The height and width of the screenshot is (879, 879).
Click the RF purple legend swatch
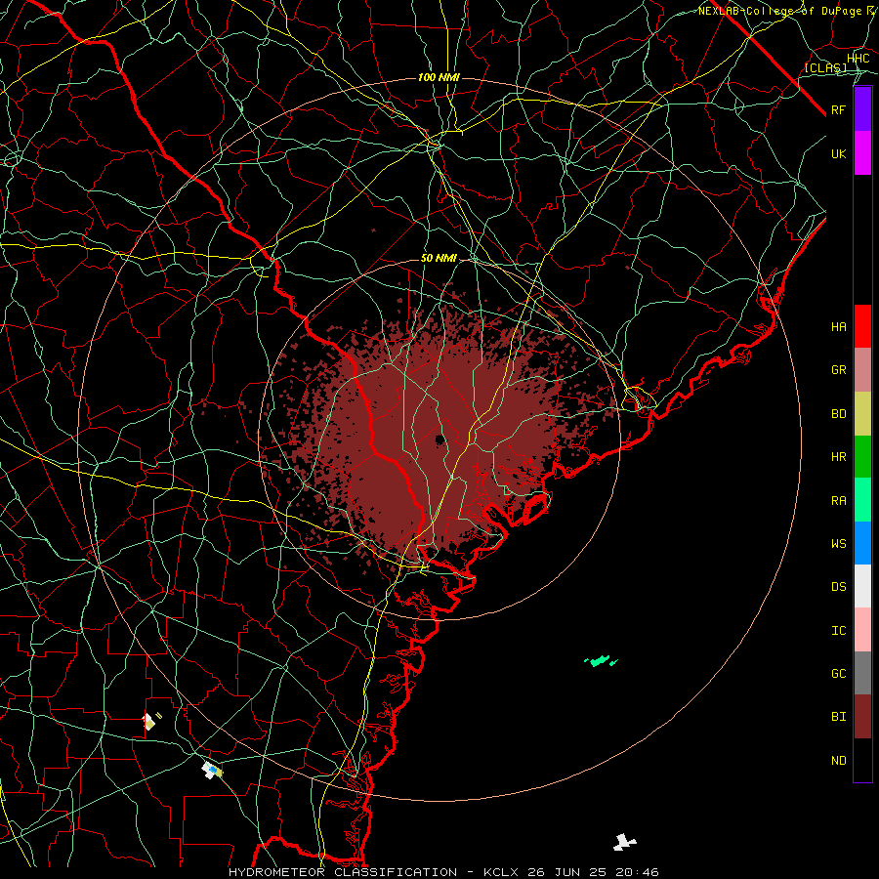[862, 109]
